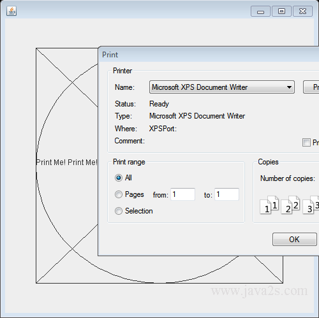Confirm printing with the OK button
Viewport: 319px width, 318px height.
(x=295, y=240)
